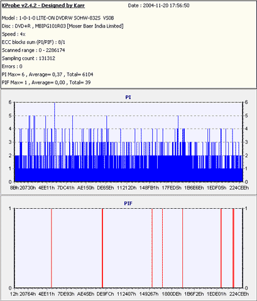
Task: Click PI axis label 1B6E6Eh
Action: [194, 187]
